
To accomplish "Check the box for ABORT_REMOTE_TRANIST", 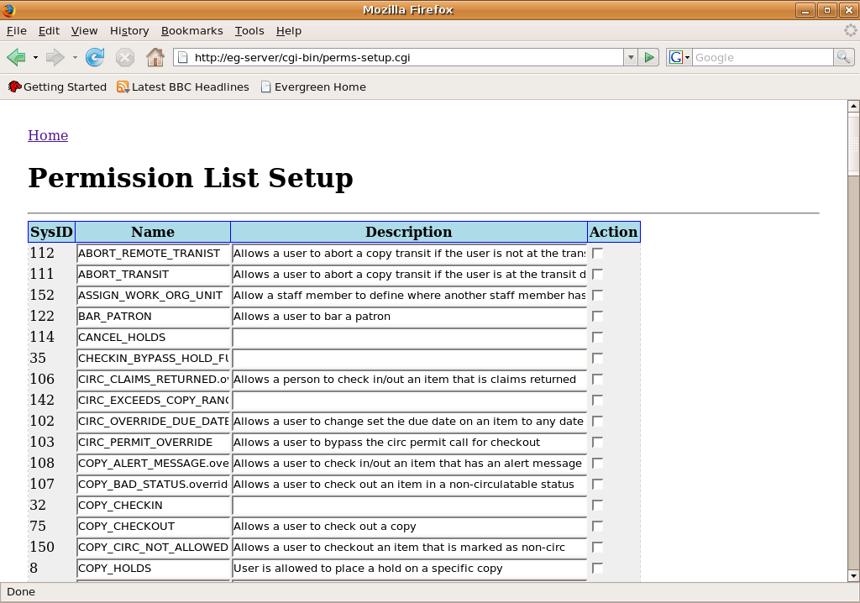I will [597, 253].
